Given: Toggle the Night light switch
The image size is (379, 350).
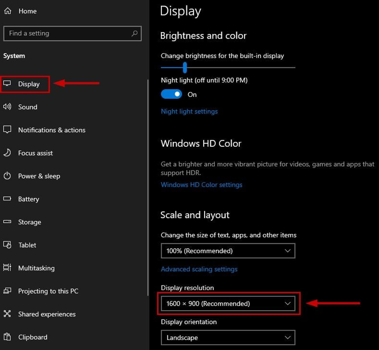Looking at the screenshot, I should (x=171, y=94).
